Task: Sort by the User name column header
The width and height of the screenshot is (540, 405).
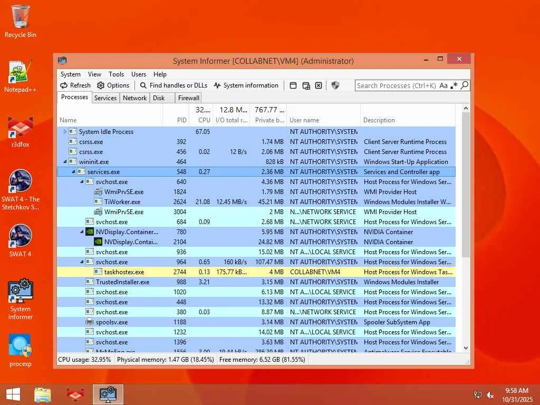Action: 323,114
